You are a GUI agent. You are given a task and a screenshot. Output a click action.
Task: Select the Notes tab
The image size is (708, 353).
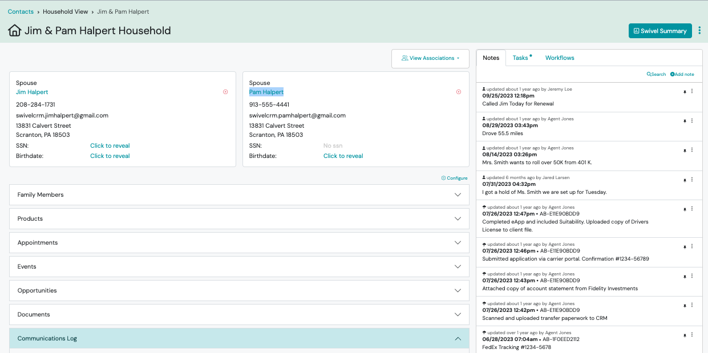click(x=491, y=58)
